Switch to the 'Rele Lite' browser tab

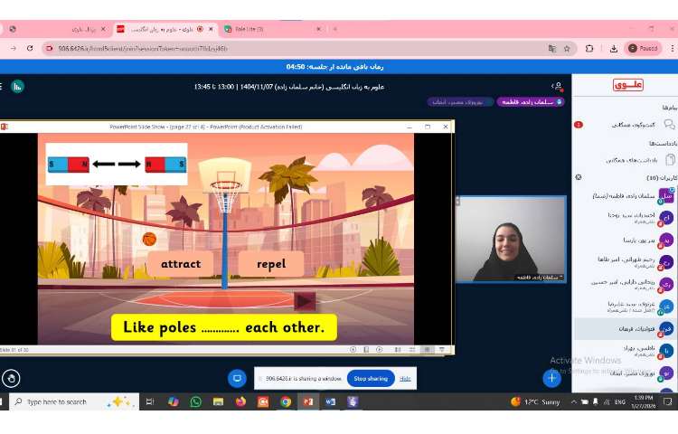(x=273, y=29)
